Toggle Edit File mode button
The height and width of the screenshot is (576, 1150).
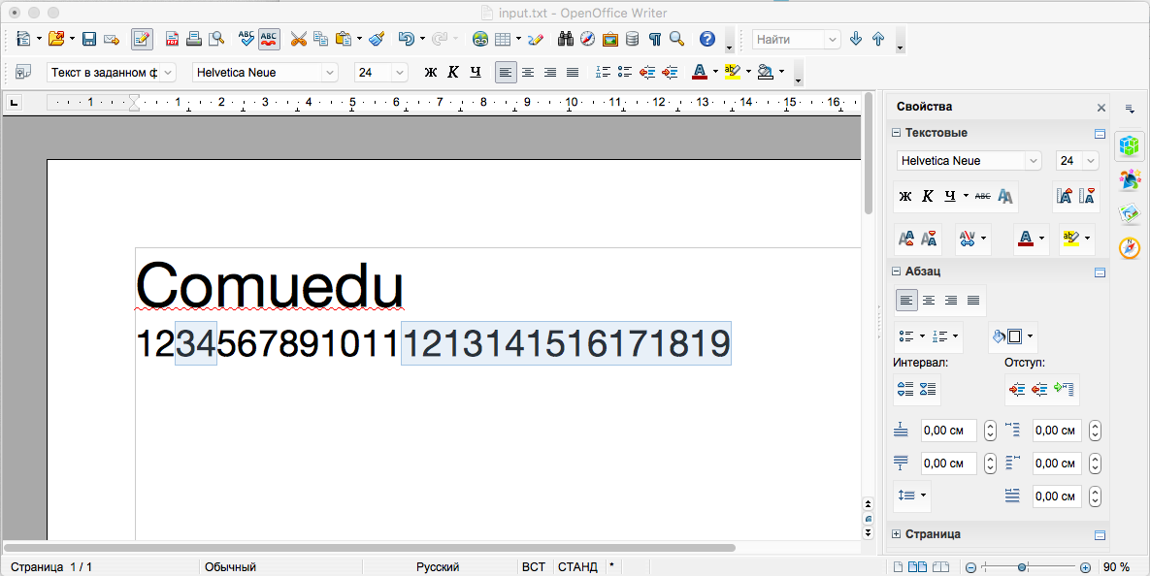143,39
